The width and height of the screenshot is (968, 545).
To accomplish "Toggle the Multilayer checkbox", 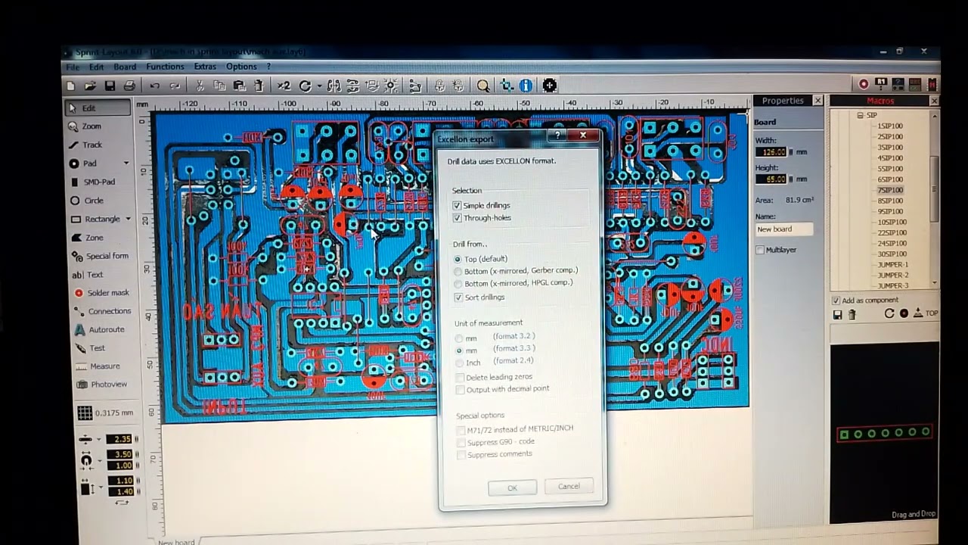I will point(760,250).
